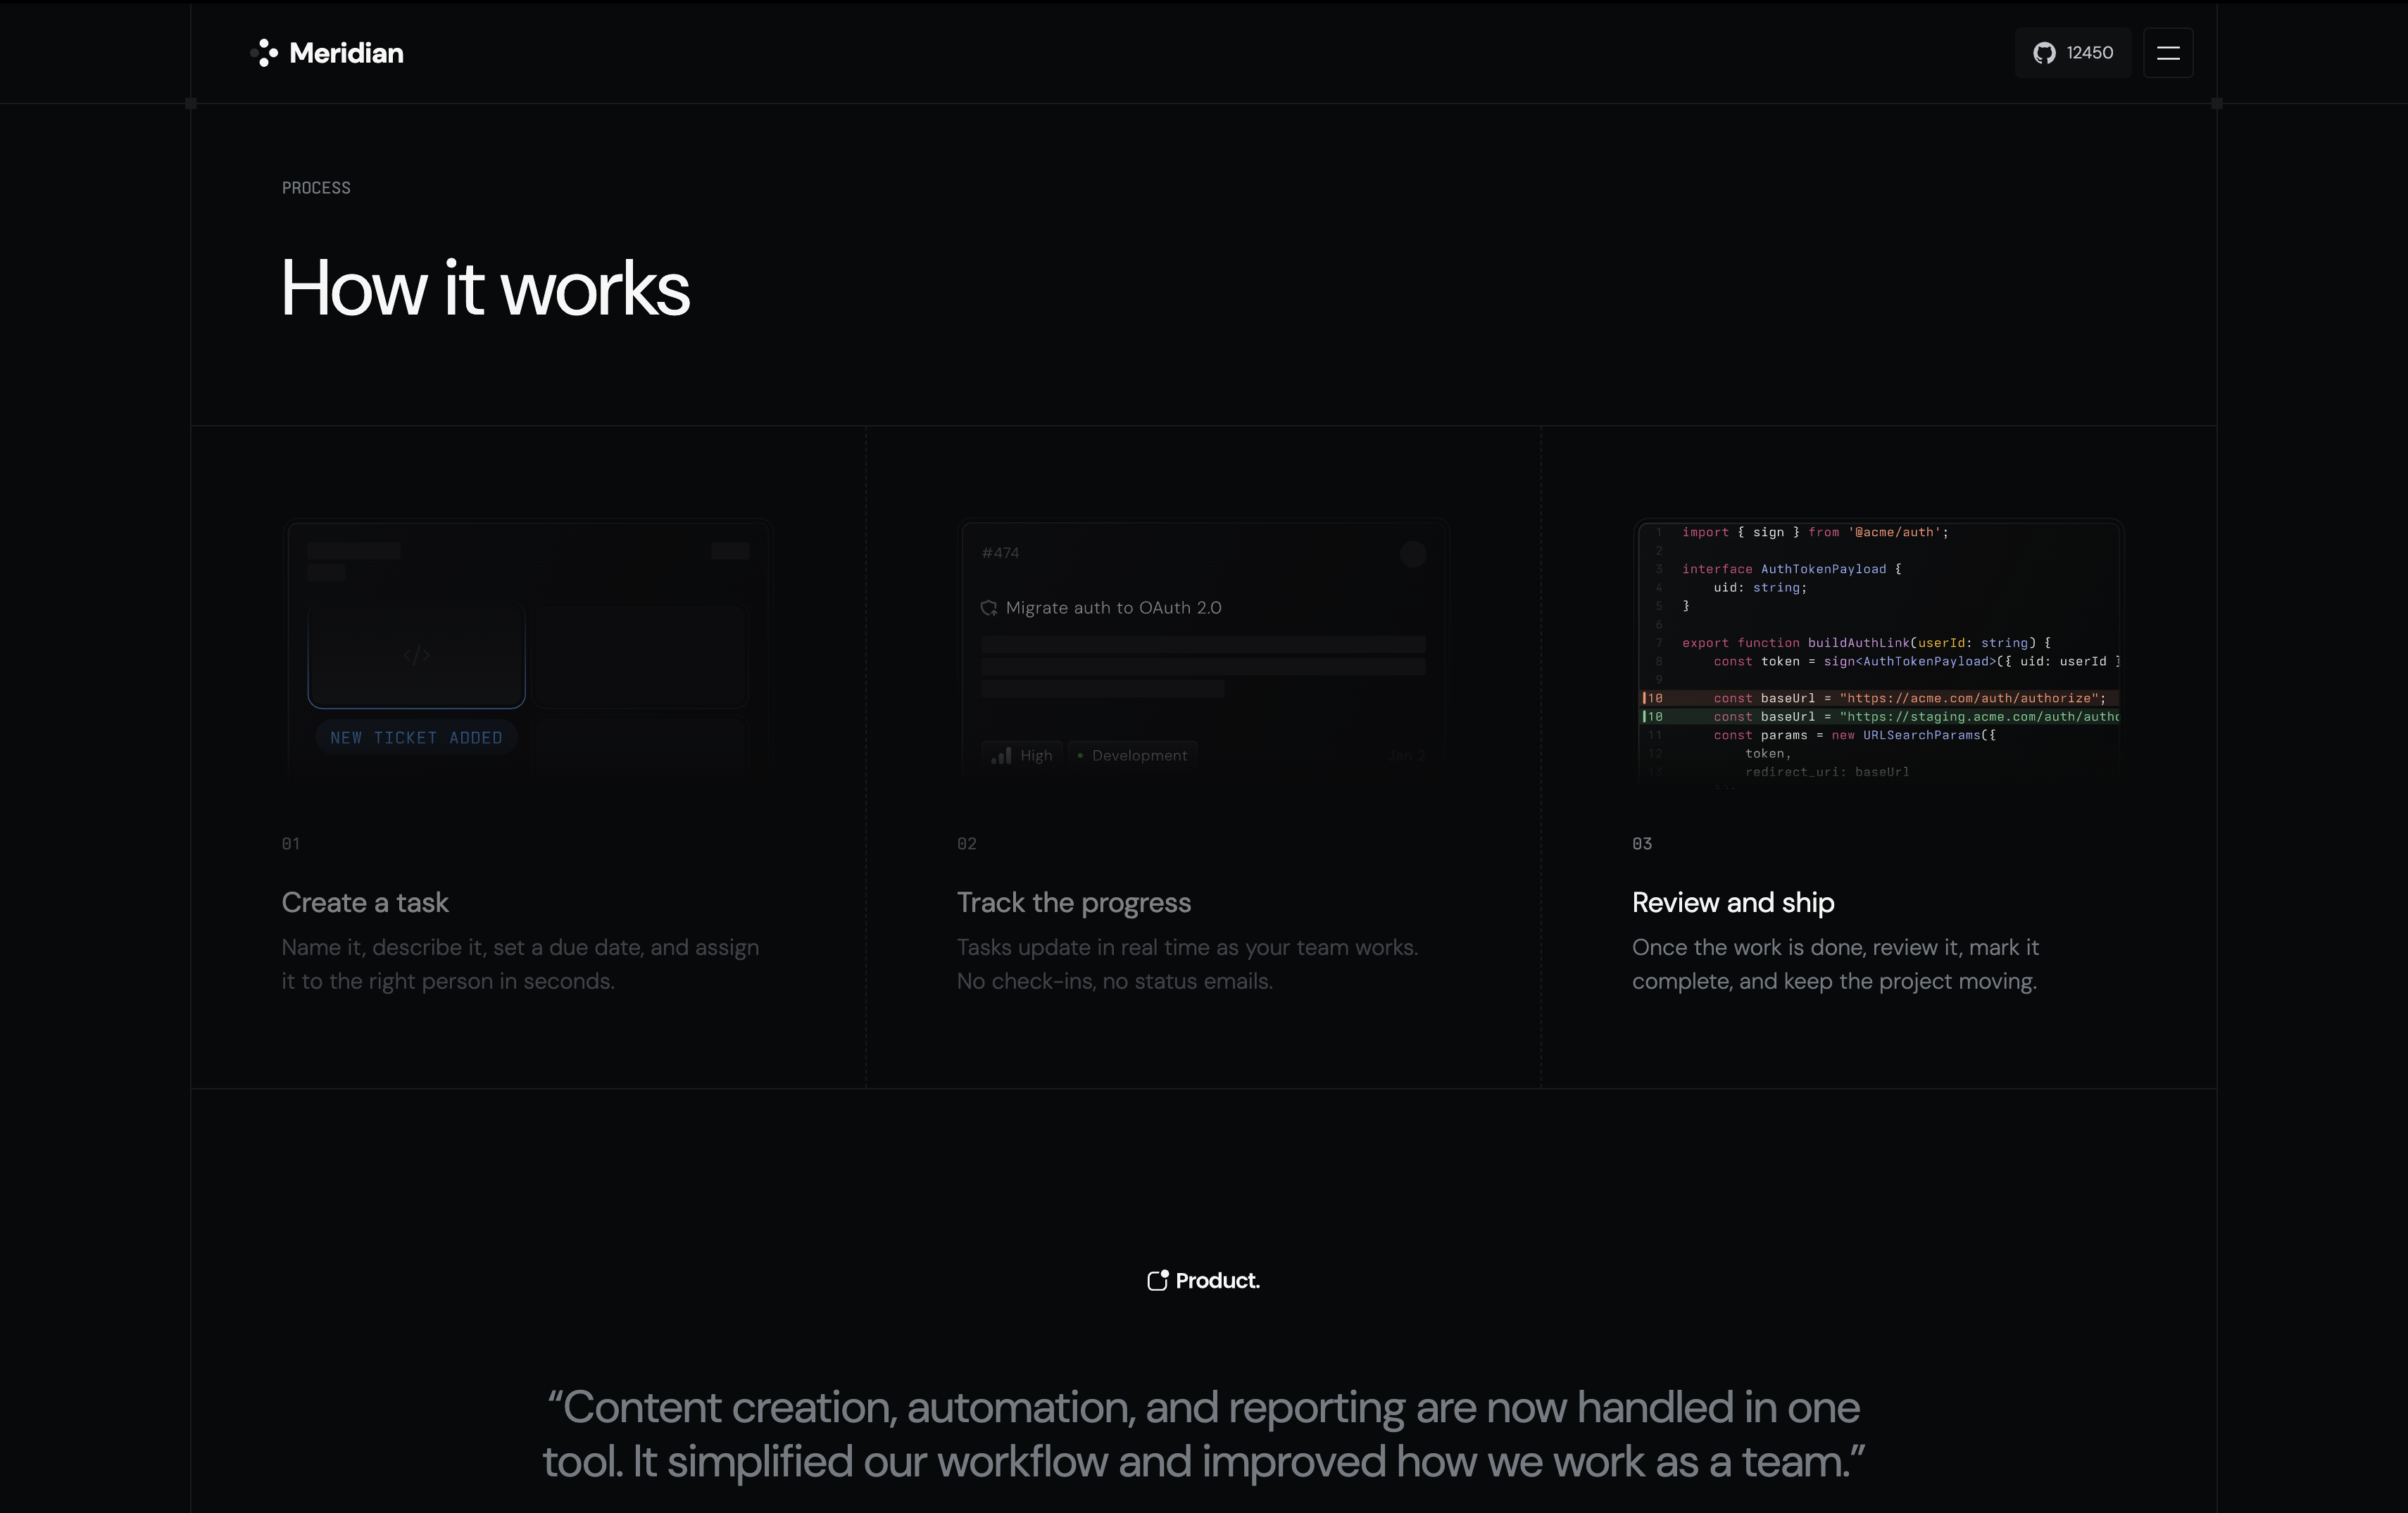2408x1513 pixels.
Task: Click the Track the progress heading
Action: pos(1074,902)
